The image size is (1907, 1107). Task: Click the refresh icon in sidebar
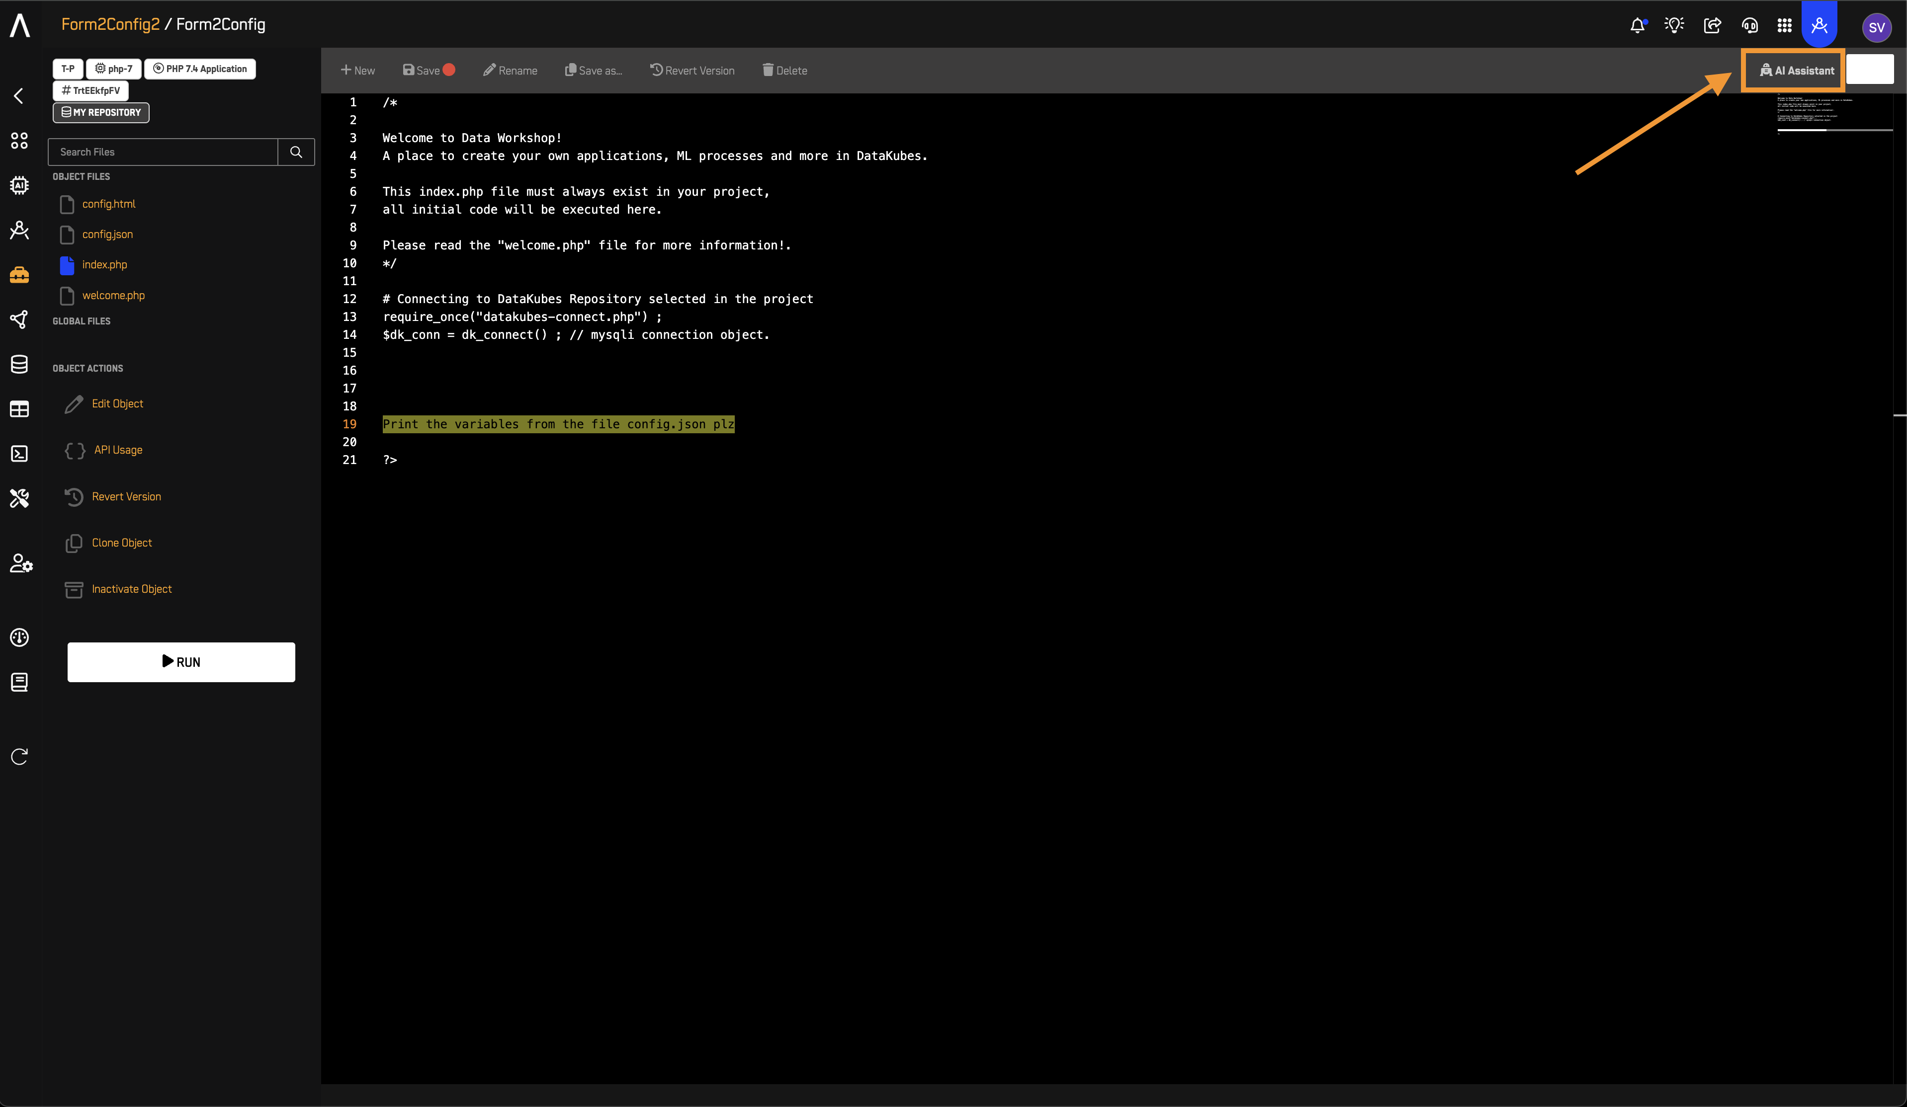(x=20, y=756)
